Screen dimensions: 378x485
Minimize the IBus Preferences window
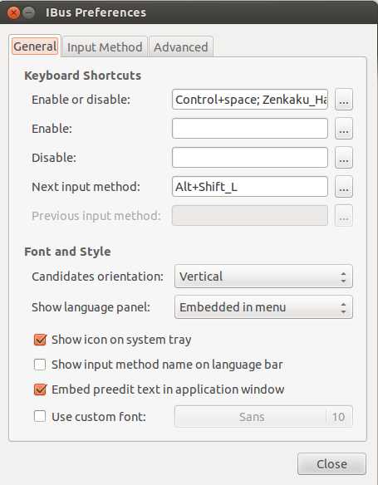29,12
